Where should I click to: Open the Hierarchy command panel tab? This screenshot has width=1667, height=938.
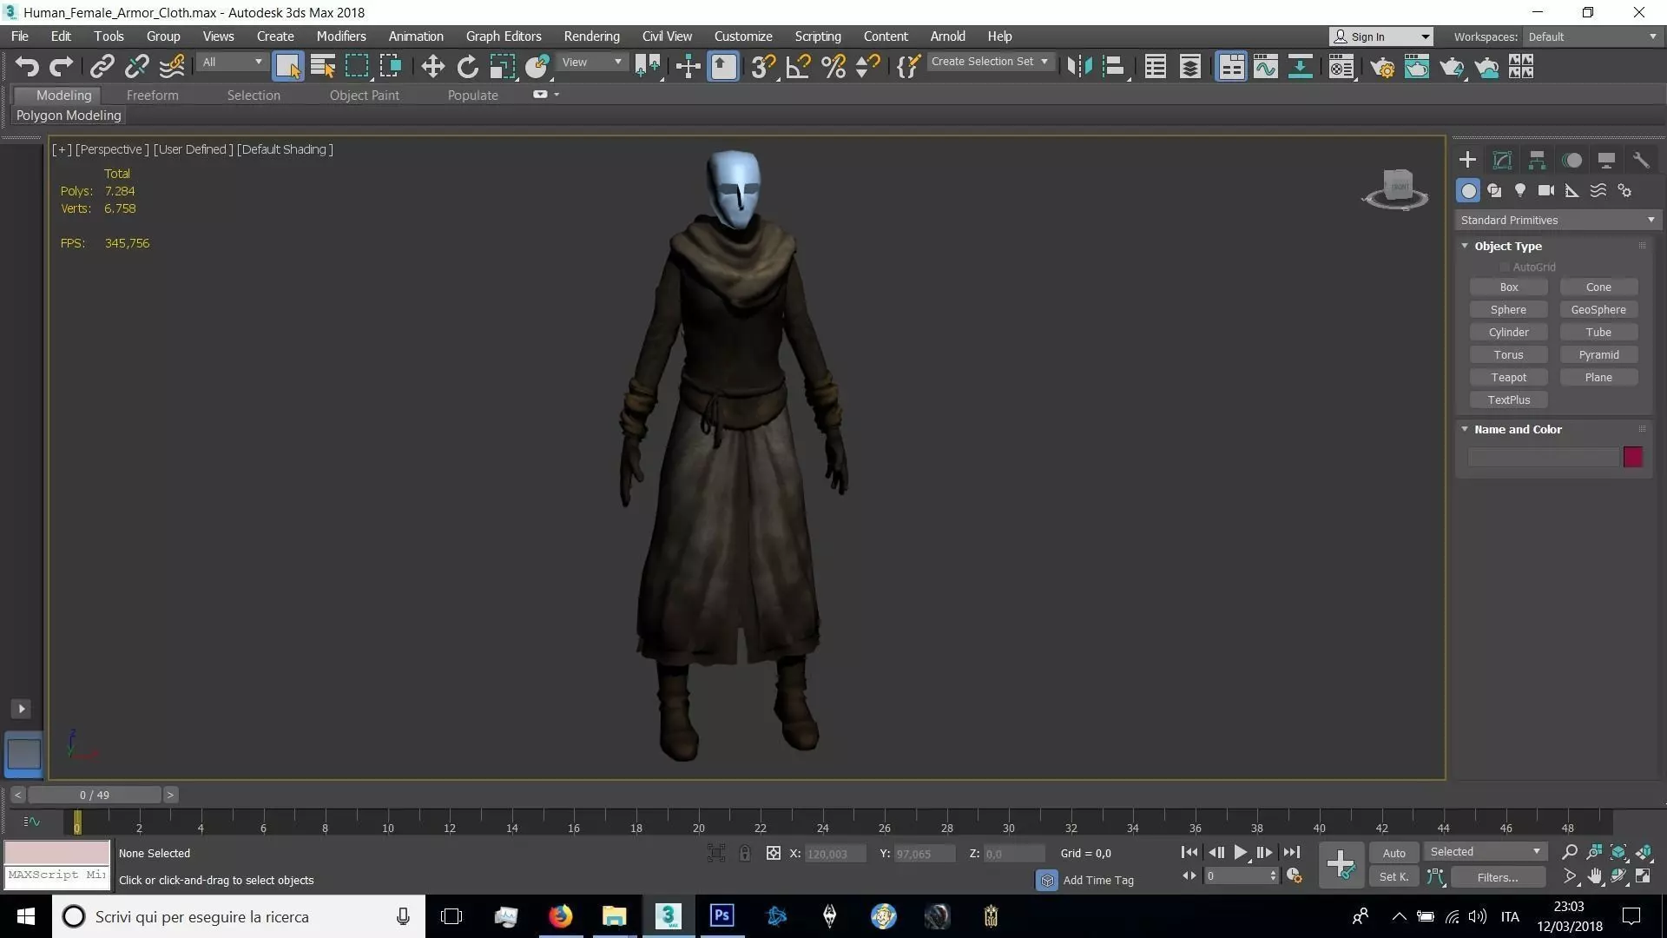[x=1537, y=160]
